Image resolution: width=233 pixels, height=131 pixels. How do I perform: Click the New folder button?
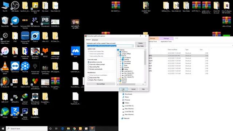pos(141,46)
